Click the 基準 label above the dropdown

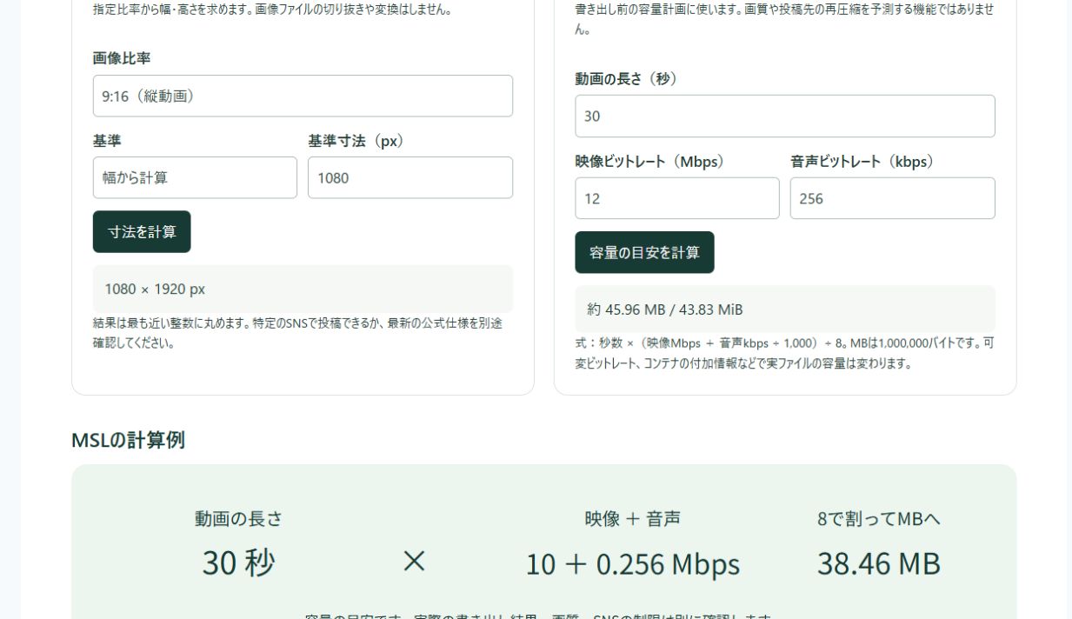point(107,141)
